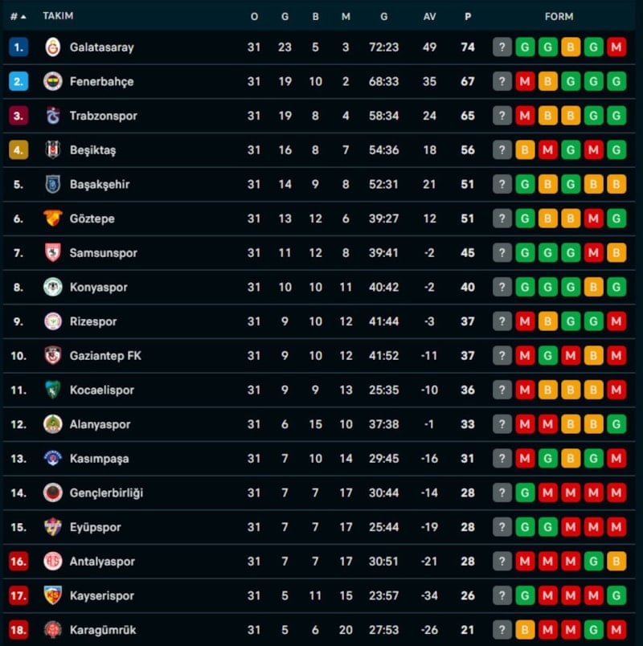Open the Konyaspor team name link
This screenshot has width=643, height=646.
[99, 287]
